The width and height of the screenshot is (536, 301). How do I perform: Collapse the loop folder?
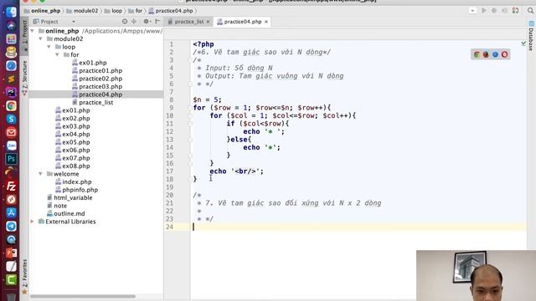tap(49, 47)
